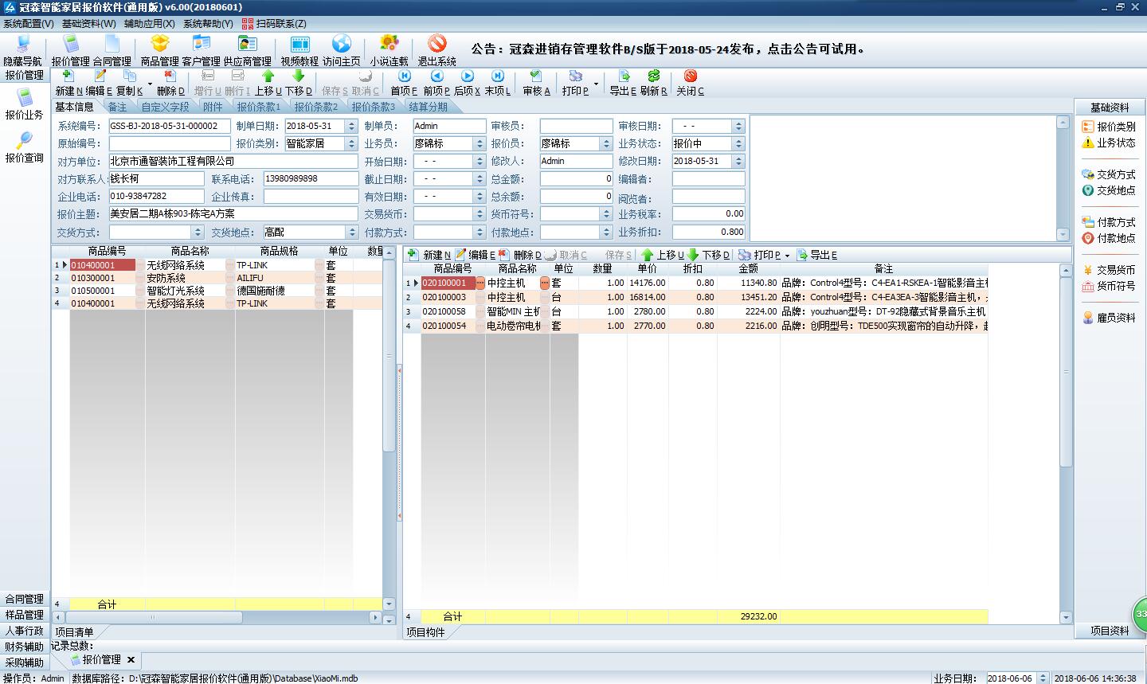Open the 辅助应用(X) menu

149,24
